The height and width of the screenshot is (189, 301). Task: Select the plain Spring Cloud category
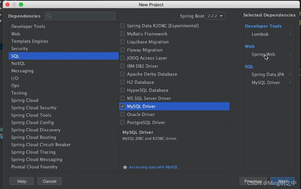(63, 100)
